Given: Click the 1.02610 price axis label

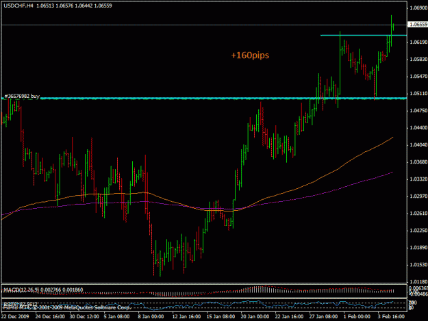Looking at the screenshot, I should click(x=418, y=214).
